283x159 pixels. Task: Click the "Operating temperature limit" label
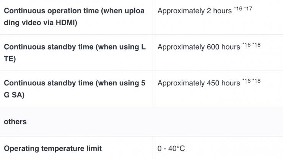coord(53,148)
